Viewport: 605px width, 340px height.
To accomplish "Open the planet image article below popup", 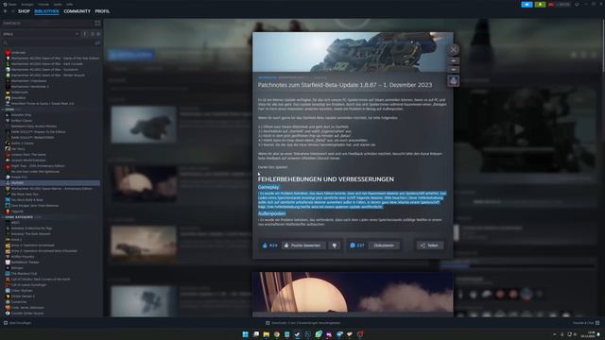I will [x=353, y=292].
